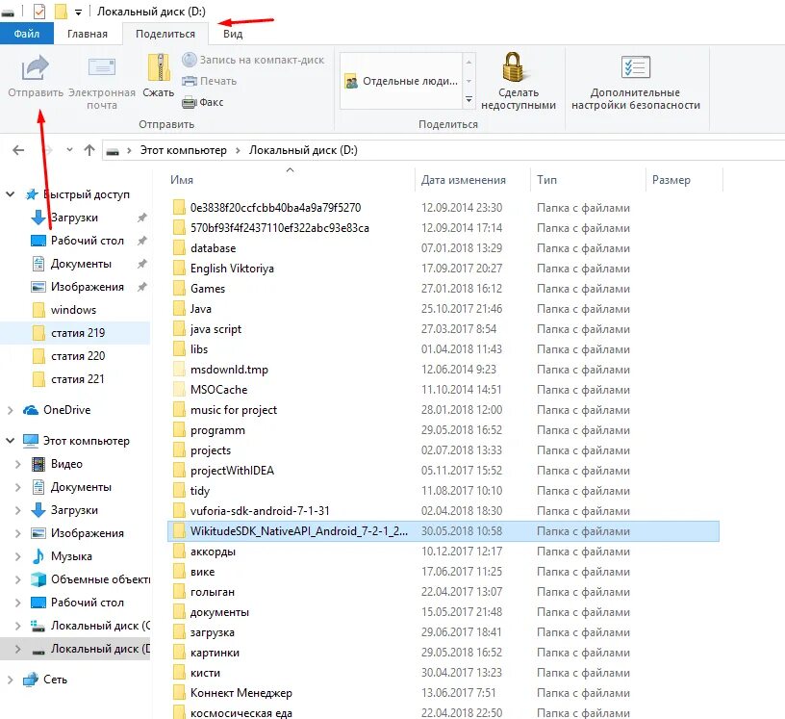The width and height of the screenshot is (785, 719).
Task: Select the English Viktoriya folder
Action: click(x=232, y=269)
